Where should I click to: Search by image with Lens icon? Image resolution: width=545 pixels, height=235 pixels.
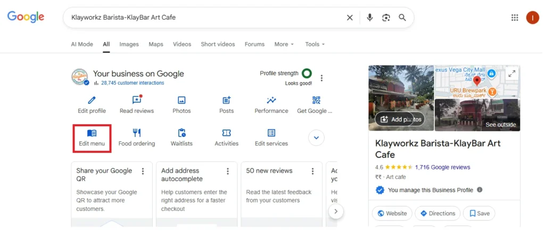pos(386,18)
